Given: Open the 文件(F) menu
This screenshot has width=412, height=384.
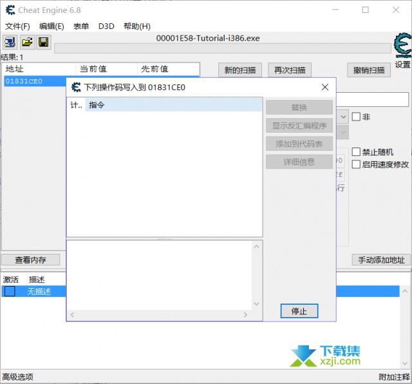Looking at the screenshot, I should [17, 26].
